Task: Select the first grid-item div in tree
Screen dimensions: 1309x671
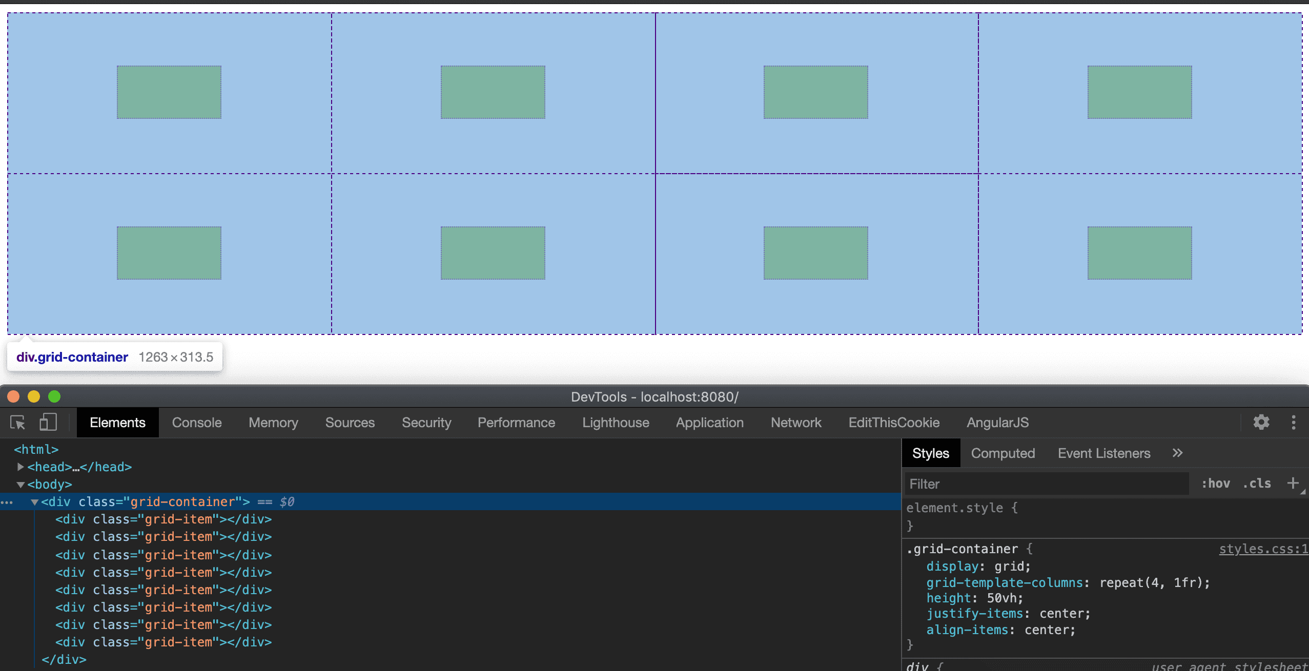Action: tap(163, 519)
